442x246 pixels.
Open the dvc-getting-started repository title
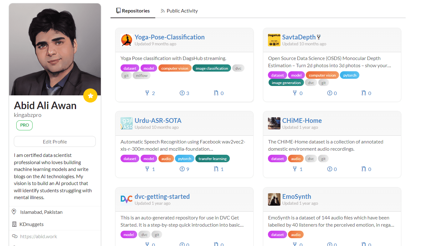pyautogui.click(x=162, y=196)
